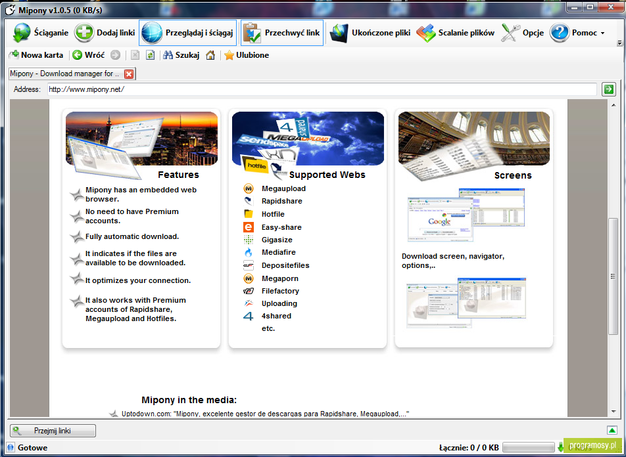
Task: Click the Mediafire text entry
Action: pyautogui.click(x=279, y=252)
